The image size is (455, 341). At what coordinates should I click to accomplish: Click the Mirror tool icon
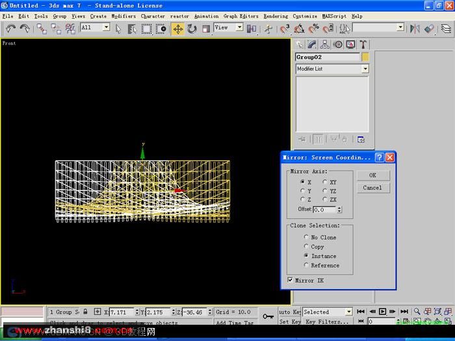415,29
